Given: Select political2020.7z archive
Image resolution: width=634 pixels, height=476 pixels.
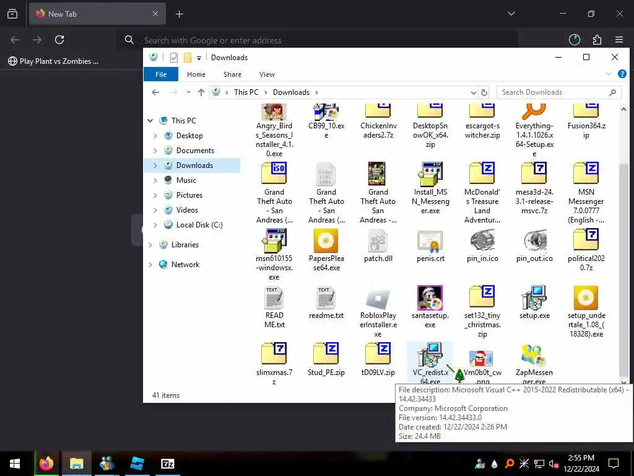Looking at the screenshot, I should (586, 240).
